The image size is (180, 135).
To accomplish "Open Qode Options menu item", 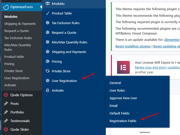I will point(22,95).
